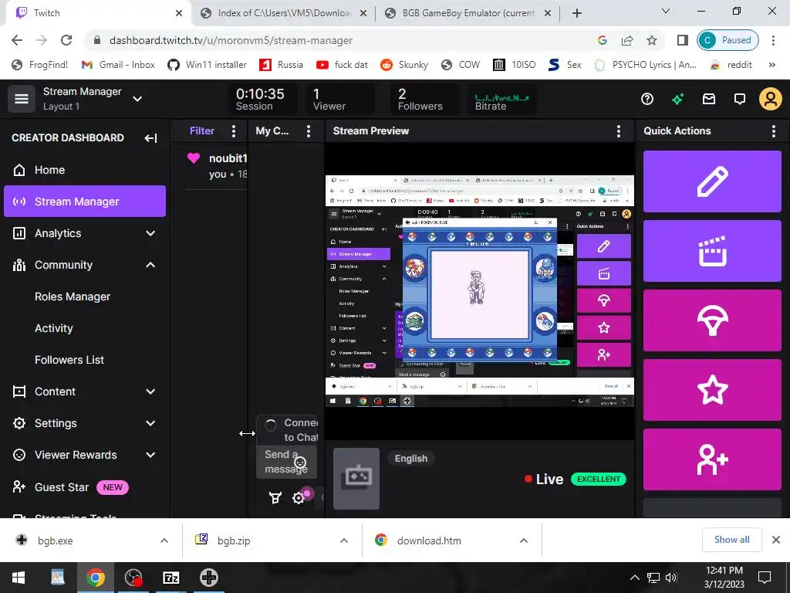790x593 pixels.
Task: Show more bookmarks with the chevron
Action: click(771, 65)
